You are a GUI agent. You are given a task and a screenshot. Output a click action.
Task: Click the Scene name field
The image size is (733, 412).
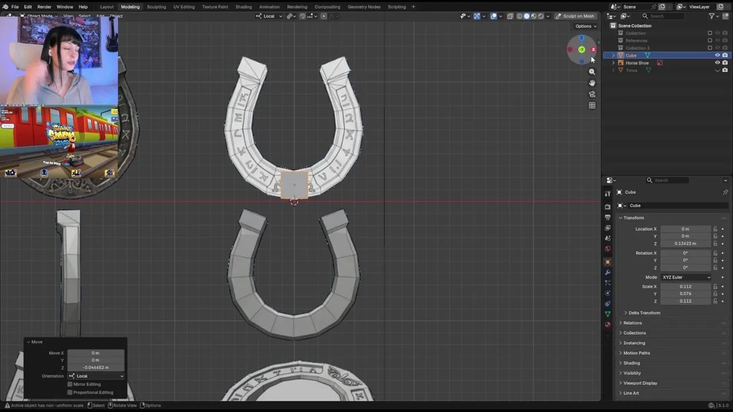click(640, 7)
